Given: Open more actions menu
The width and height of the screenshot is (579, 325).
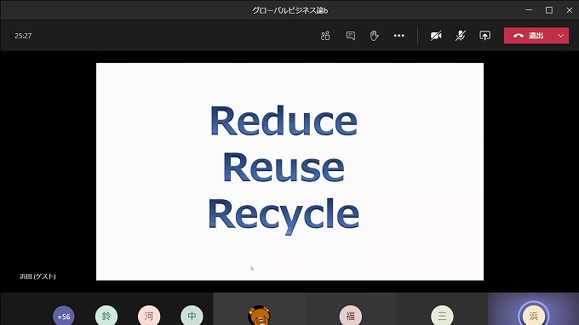Looking at the screenshot, I should click(x=398, y=36).
